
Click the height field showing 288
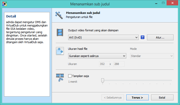(119, 64)
